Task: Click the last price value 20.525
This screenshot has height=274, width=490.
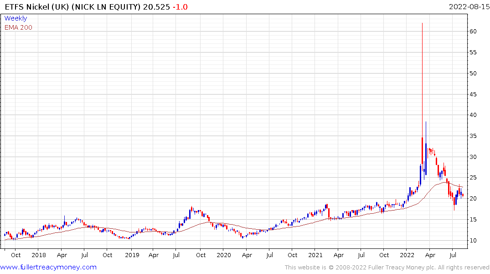Action: (x=156, y=7)
